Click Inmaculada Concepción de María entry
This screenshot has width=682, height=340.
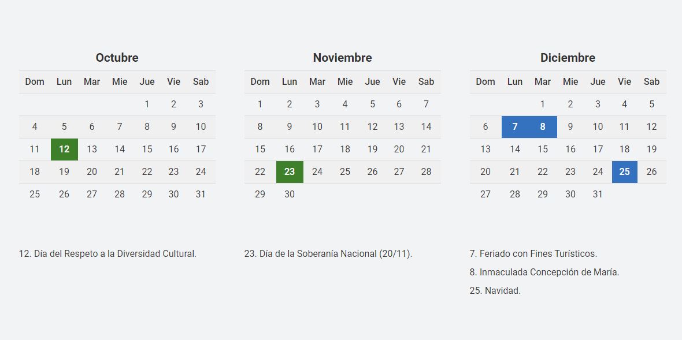[x=544, y=272]
